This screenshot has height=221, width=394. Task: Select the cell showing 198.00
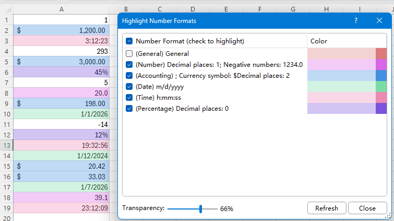pos(61,103)
